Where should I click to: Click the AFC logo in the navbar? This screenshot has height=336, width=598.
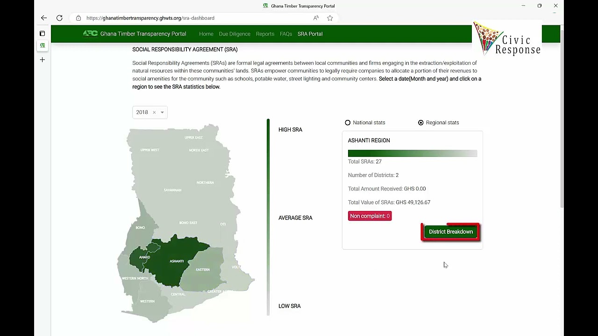(x=90, y=34)
